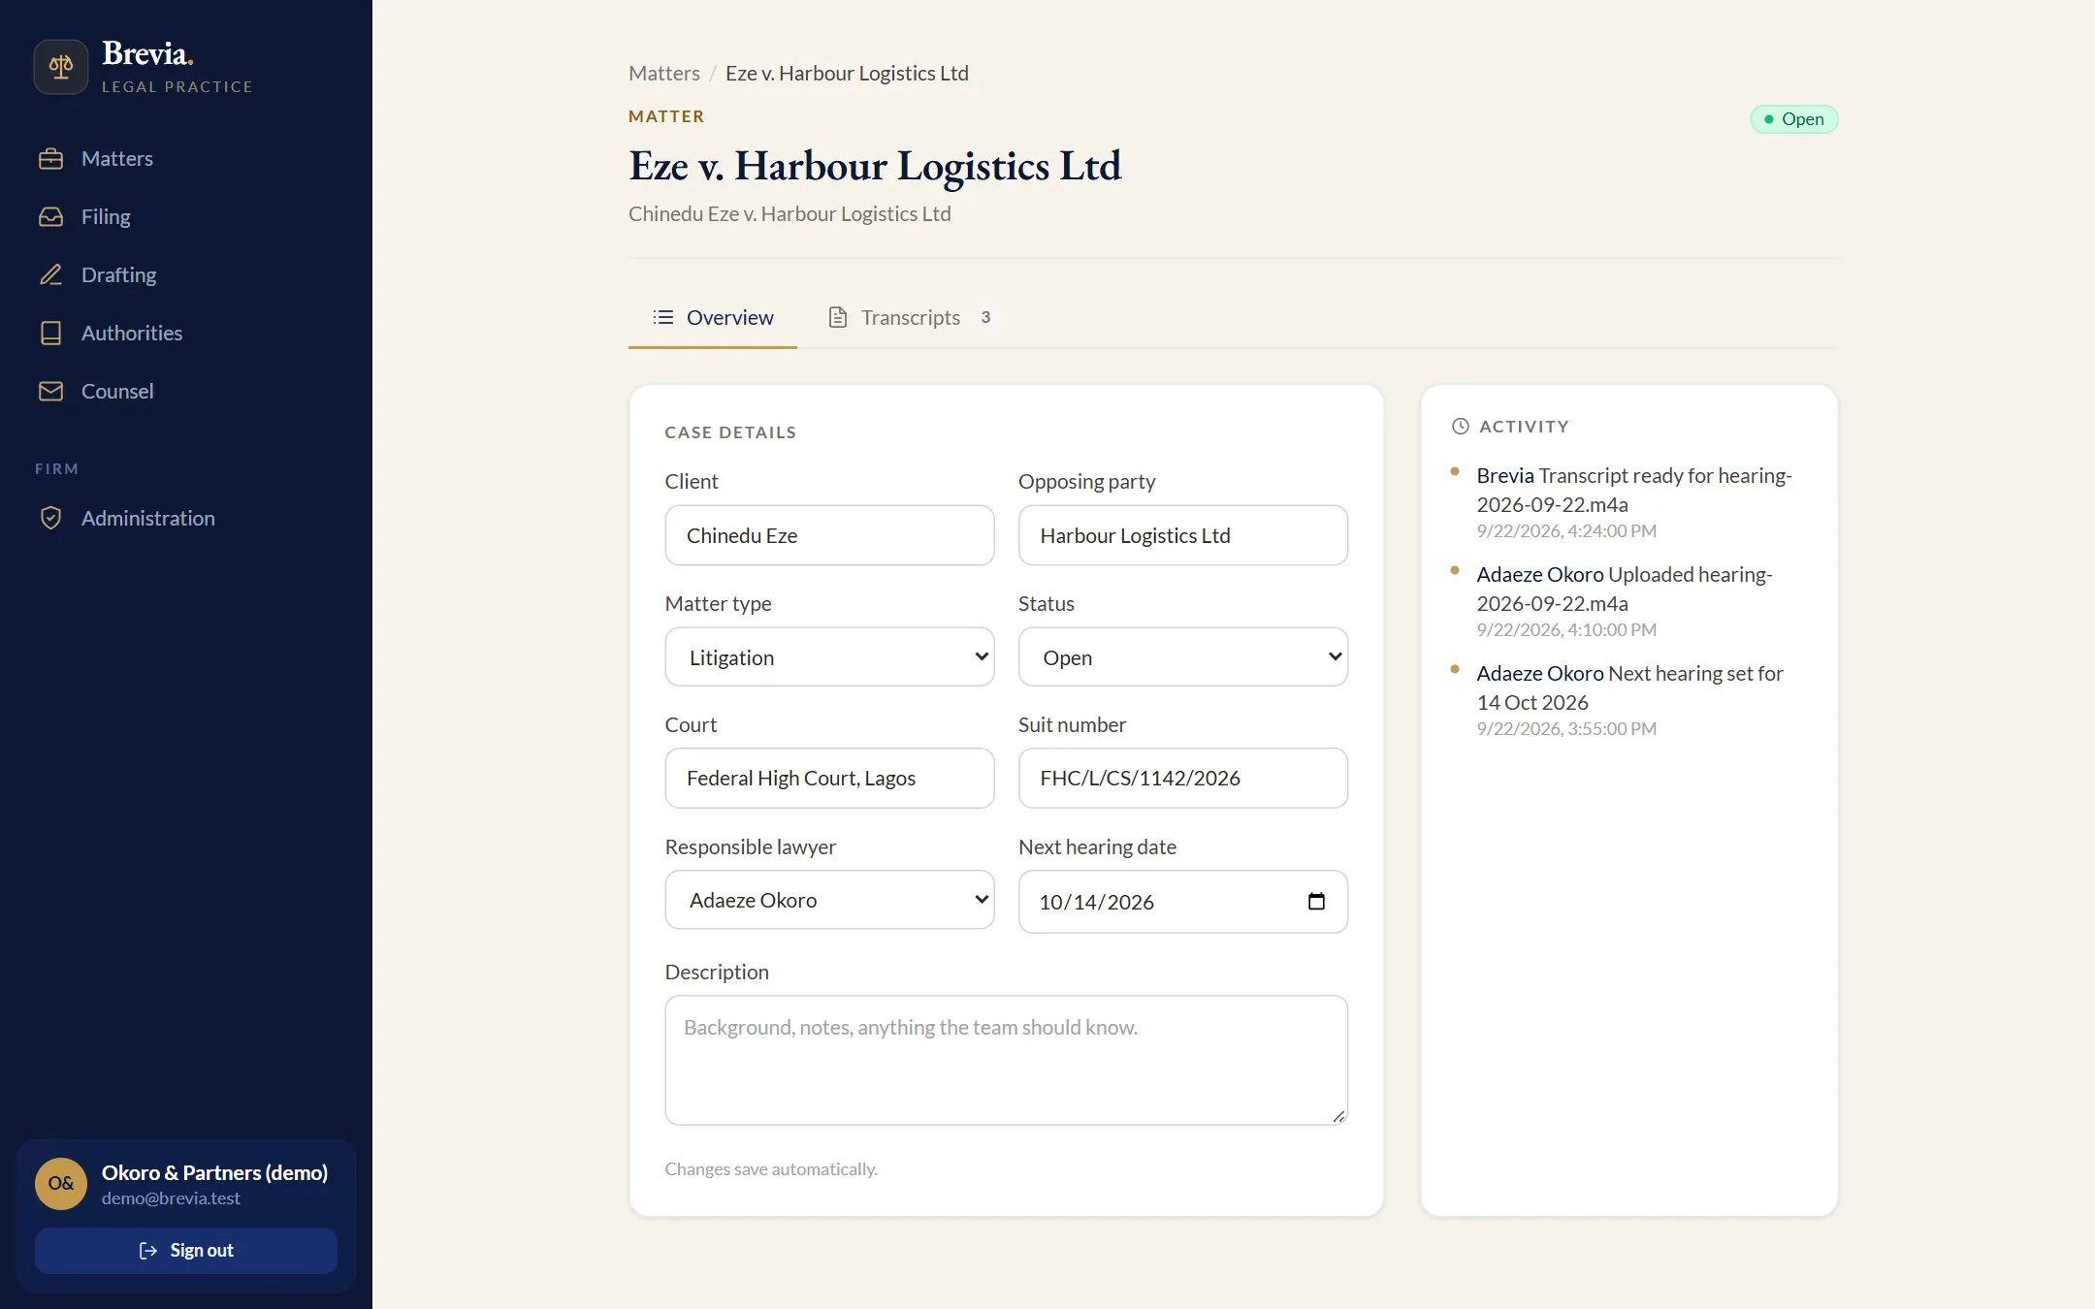This screenshot has width=2095, height=1309.
Task: Click the Counsel envelope icon
Action: coord(50,392)
